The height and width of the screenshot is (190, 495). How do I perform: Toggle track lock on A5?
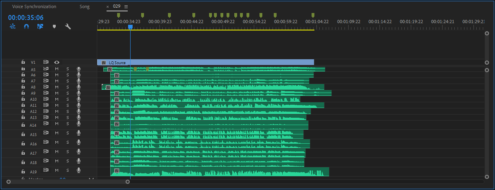[23, 69]
